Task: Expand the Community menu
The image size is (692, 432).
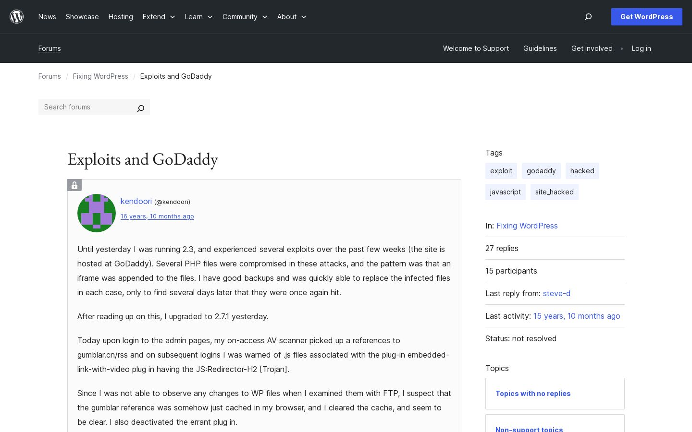Action: [245, 17]
